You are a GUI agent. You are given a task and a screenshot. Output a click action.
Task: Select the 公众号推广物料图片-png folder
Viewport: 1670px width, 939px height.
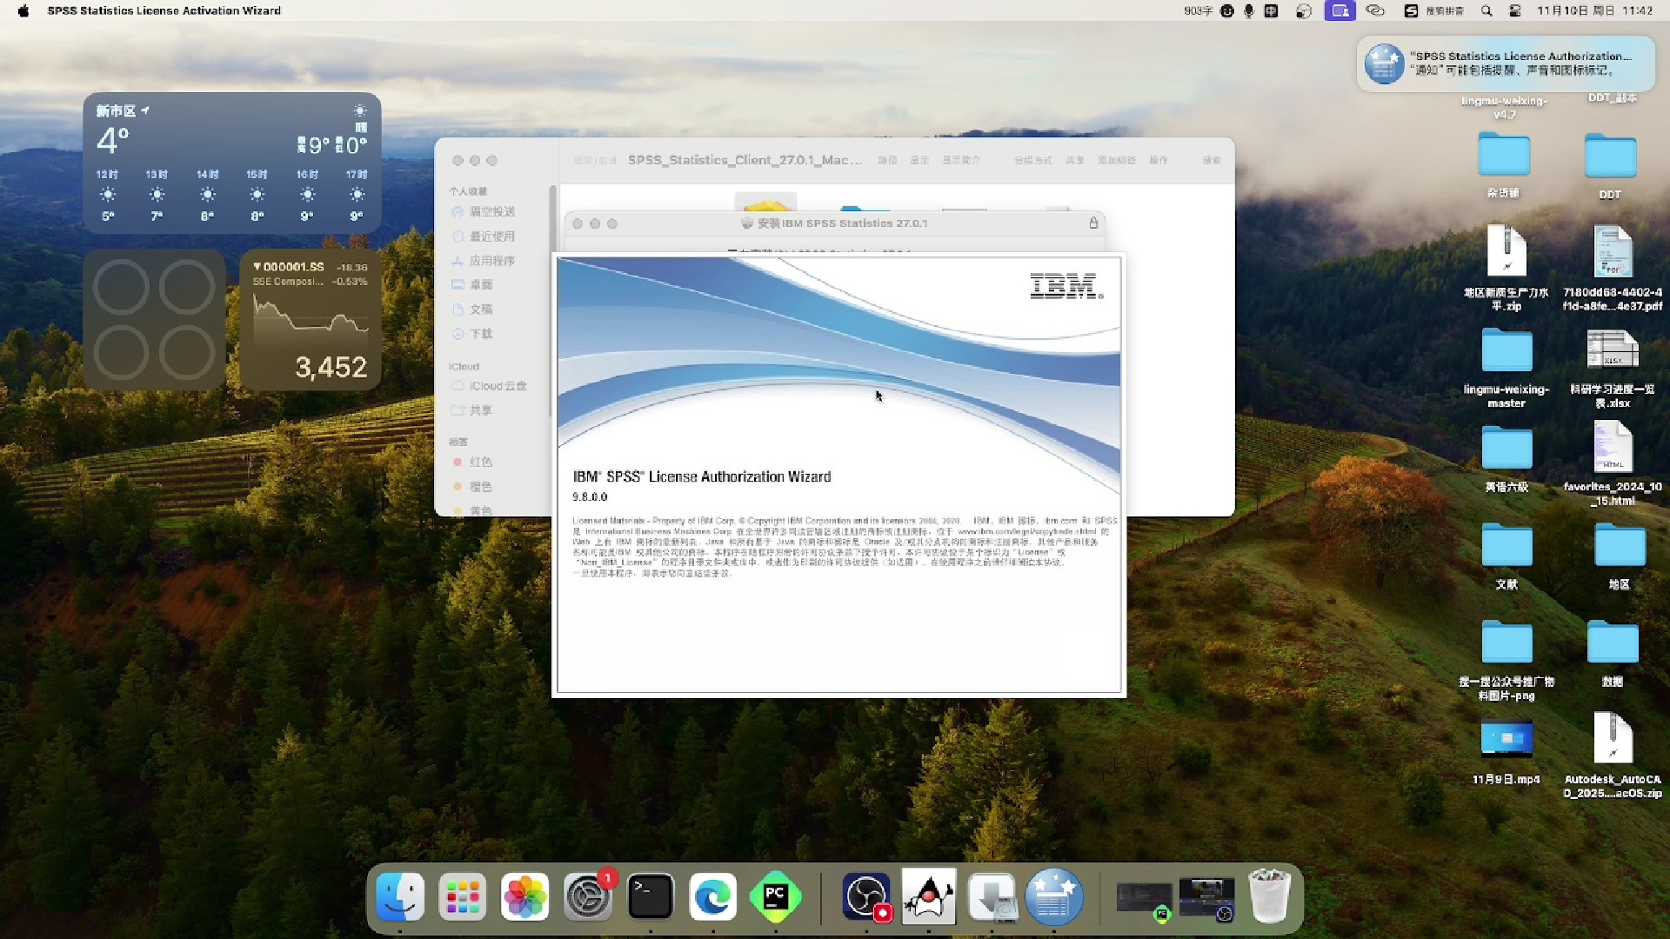pos(1506,660)
